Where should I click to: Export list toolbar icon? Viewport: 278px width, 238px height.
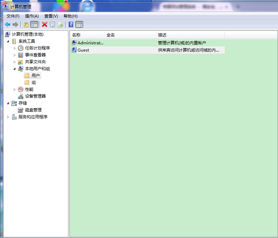tap(60, 24)
